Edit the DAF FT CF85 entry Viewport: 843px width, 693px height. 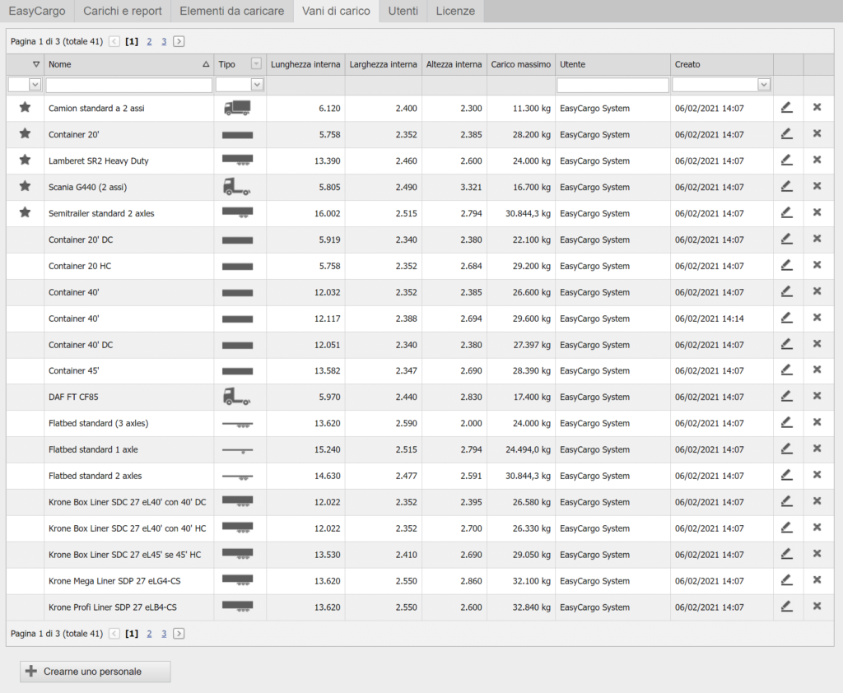coord(786,396)
